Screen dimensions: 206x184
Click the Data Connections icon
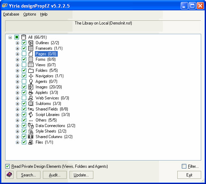click(31, 126)
